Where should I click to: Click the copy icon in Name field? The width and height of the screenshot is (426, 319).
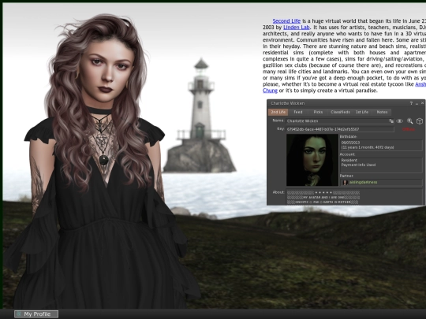[x=391, y=121]
